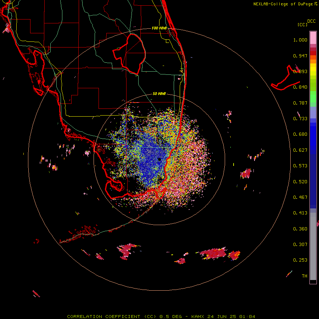The width and height of the screenshot is (319, 319).
Task: Click the 1.000 scale value
Action: [300, 40]
